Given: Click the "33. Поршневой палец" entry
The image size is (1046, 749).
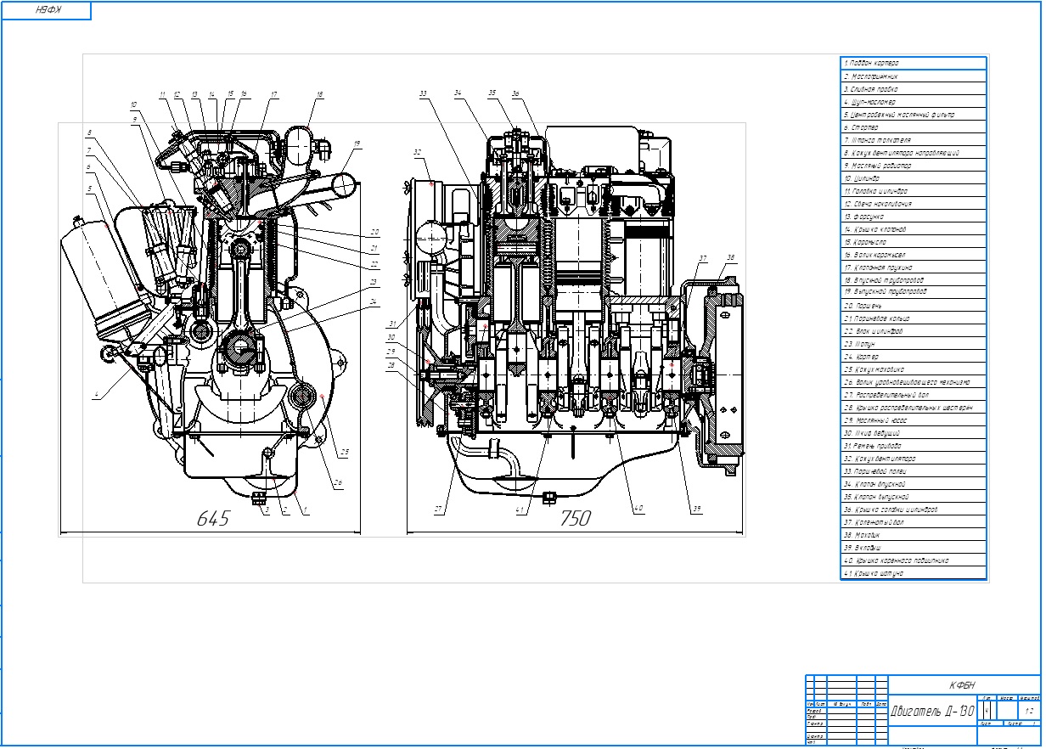Looking at the screenshot, I should (914, 471).
